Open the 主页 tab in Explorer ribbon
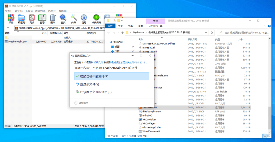The image size is (275, 142). (x=120, y=26)
